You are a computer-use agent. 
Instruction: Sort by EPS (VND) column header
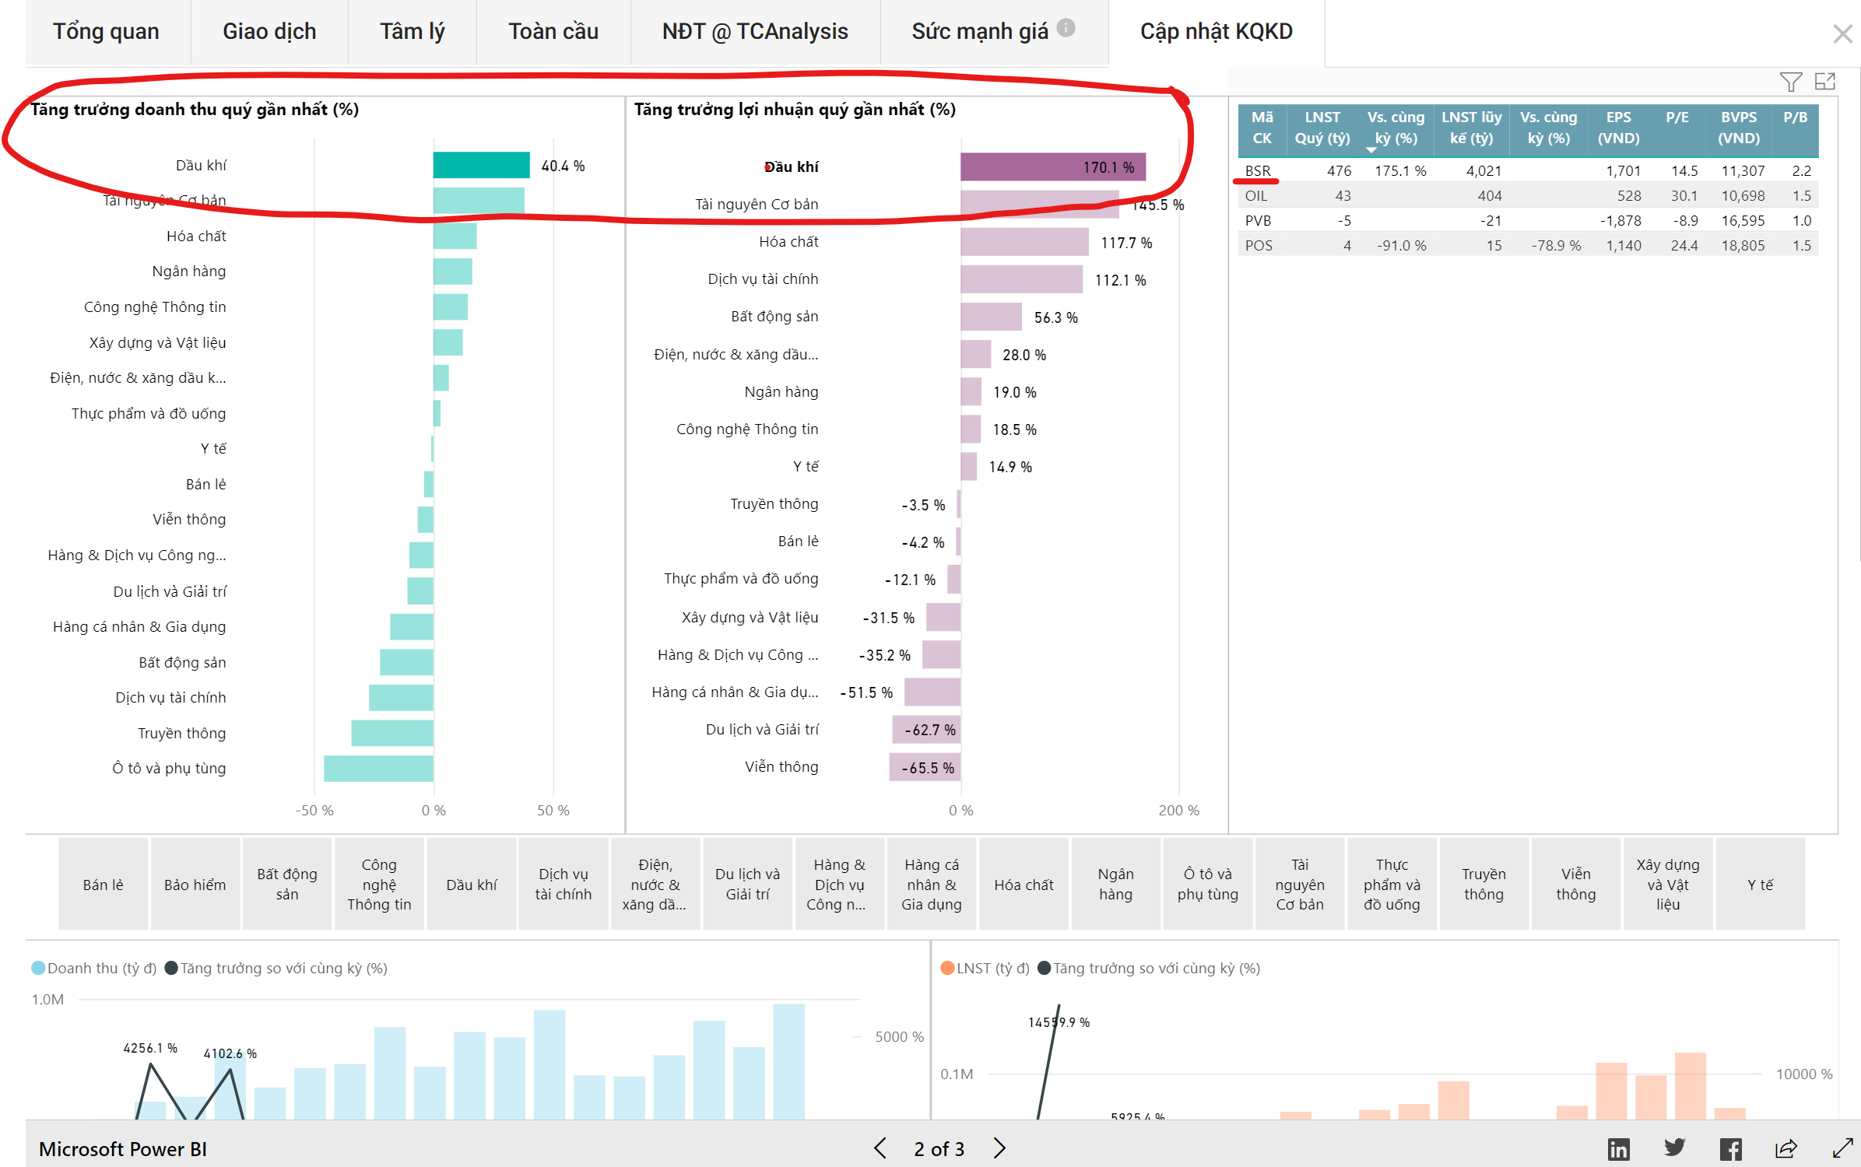point(1618,128)
